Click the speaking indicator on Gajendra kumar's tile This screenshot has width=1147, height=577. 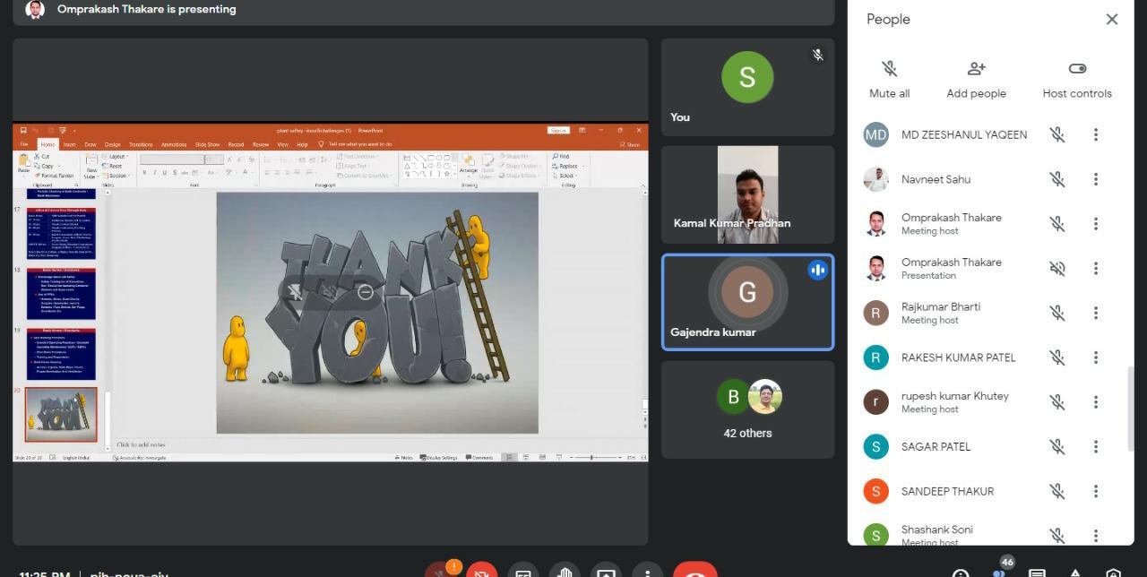(x=817, y=270)
